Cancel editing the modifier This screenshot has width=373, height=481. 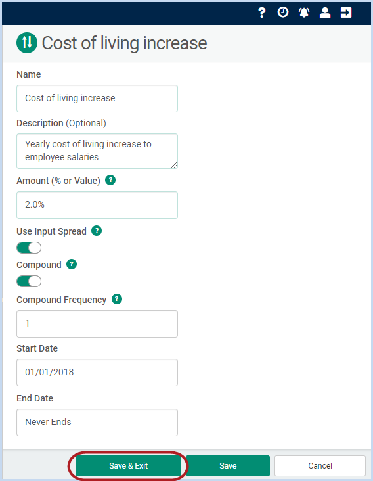coord(320,466)
